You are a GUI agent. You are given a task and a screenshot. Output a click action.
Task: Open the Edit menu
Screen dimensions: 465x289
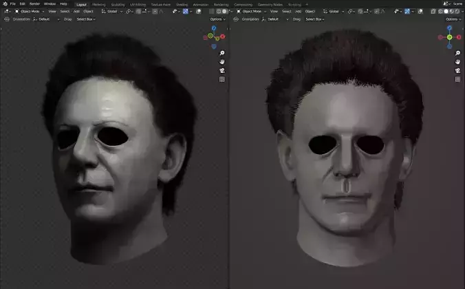(x=22, y=4)
